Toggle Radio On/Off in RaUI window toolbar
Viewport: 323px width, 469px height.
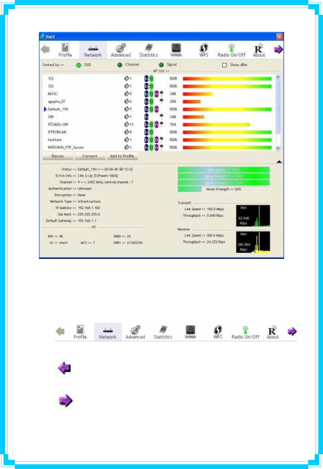[x=231, y=50]
